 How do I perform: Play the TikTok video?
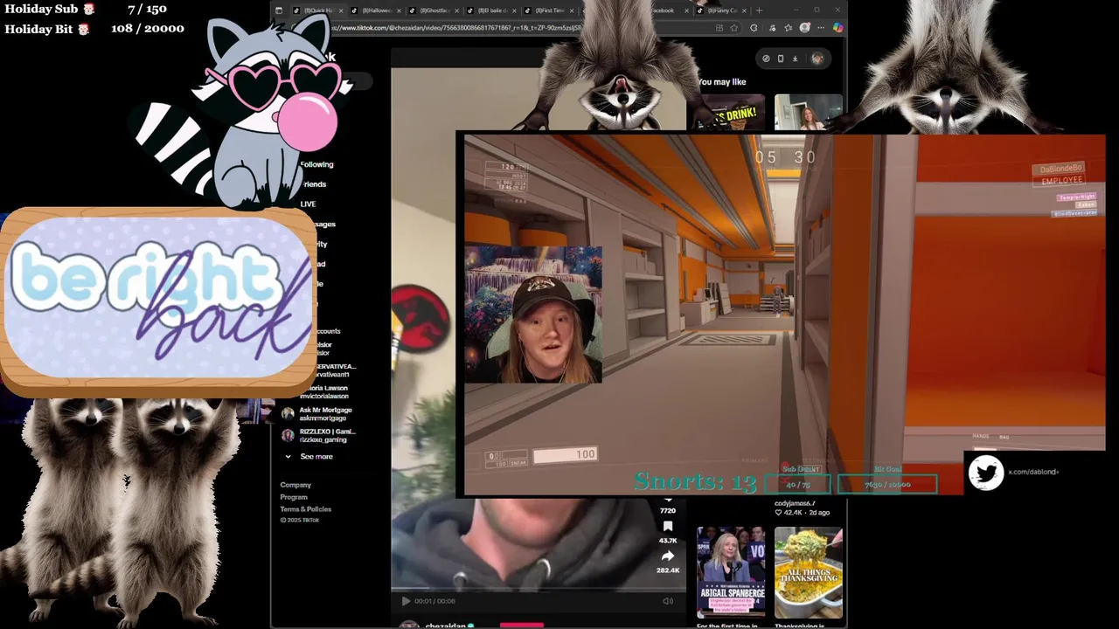(406, 601)
